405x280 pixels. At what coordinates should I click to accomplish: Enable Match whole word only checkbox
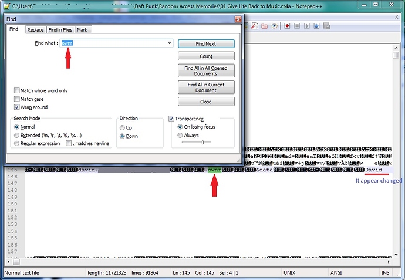coord(17,90)
